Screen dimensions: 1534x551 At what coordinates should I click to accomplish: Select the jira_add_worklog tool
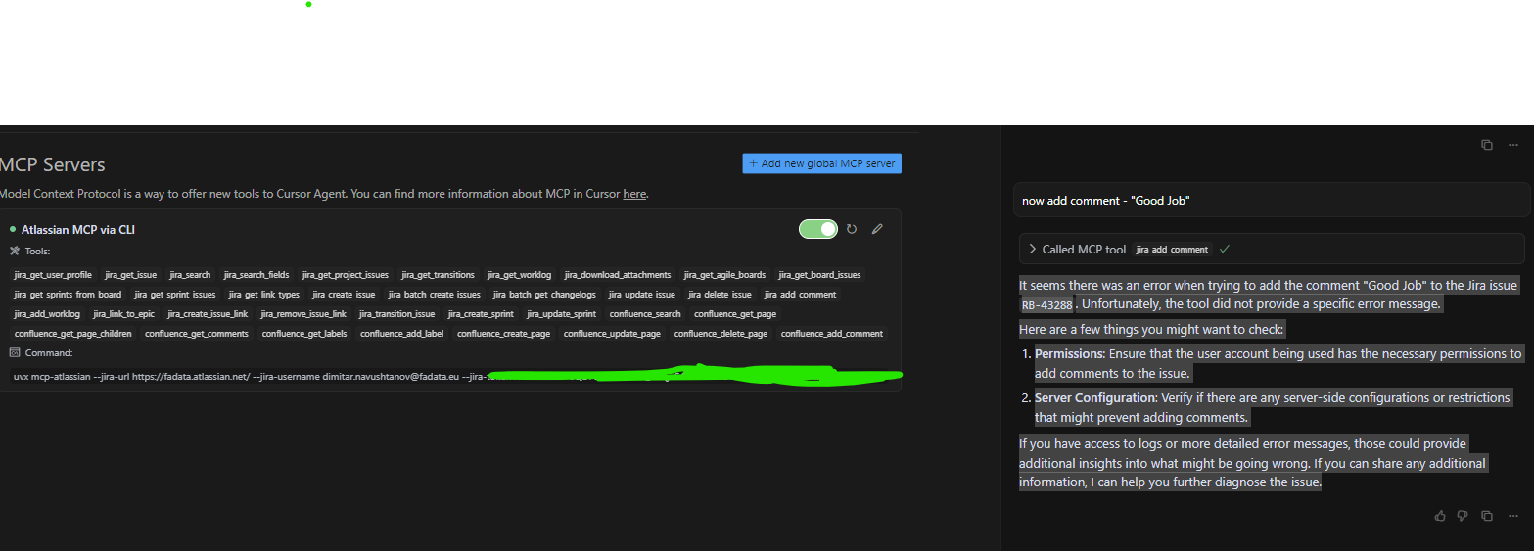click(47, 314)
